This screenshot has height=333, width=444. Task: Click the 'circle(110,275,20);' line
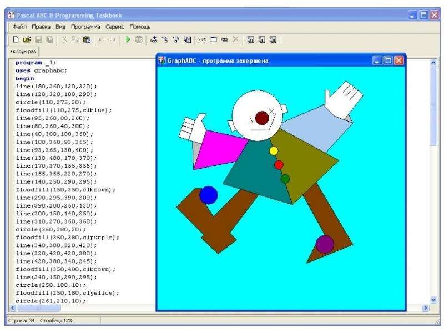tap(51, 102)
